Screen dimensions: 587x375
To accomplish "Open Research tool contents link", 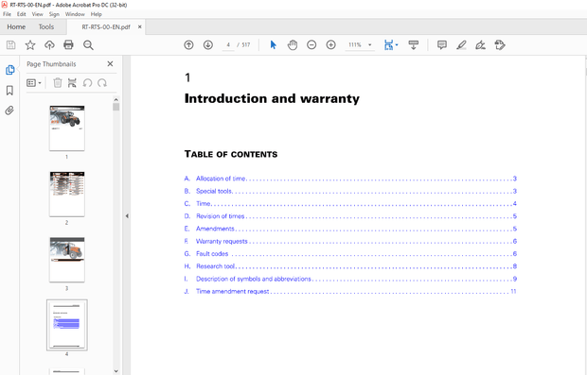I will (x=350, y=266).
